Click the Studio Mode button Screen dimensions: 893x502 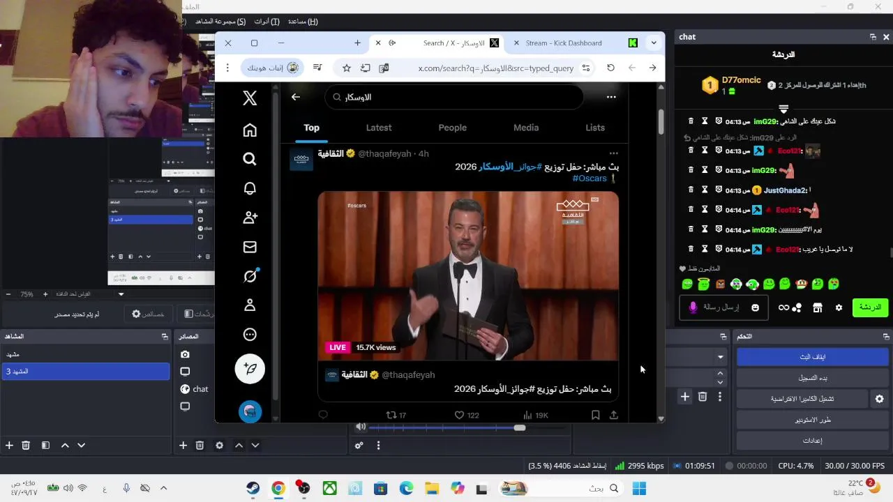(811, 420)
